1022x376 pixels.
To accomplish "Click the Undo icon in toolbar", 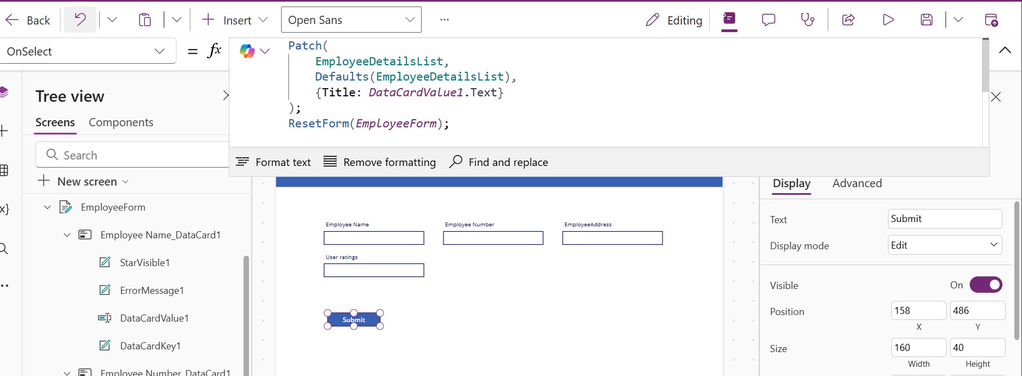I will (x=80, y=20).
